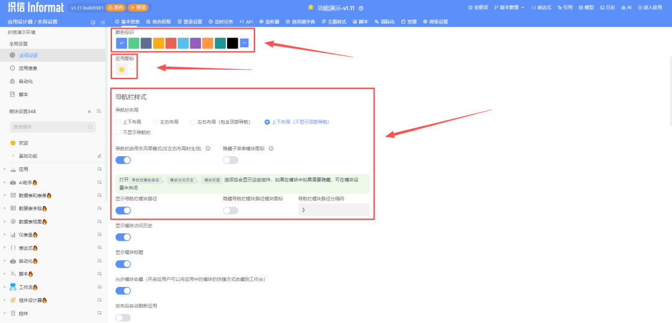Open the 应用图标 app icon picker

click(x=122, y=70)
